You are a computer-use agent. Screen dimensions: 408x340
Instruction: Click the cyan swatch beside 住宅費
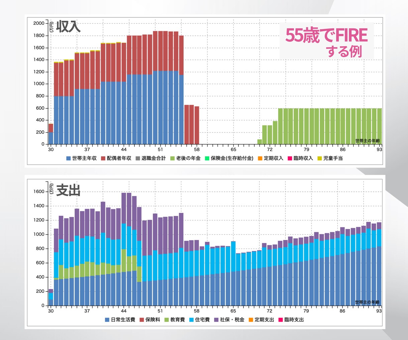pyautogui.click(x=192, y=320)
